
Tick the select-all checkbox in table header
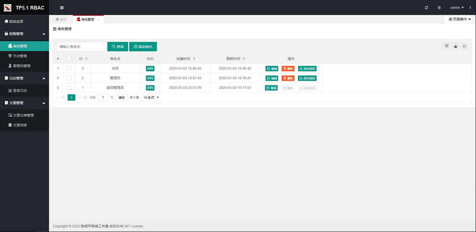pos(69,59)
